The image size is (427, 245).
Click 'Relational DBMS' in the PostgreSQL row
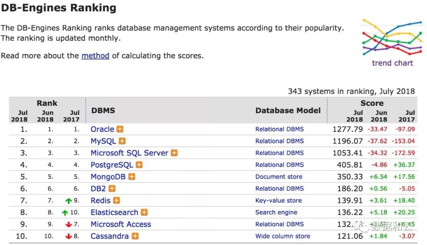click(280, 165)
